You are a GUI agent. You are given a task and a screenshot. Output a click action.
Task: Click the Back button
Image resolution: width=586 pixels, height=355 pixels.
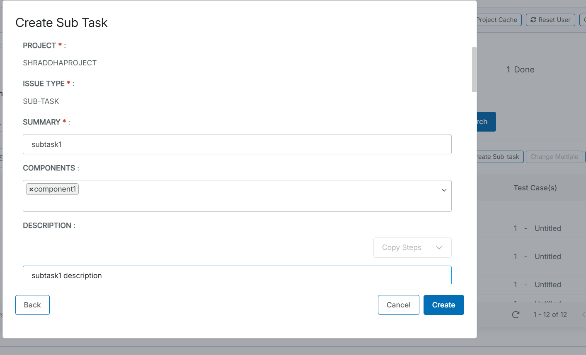pos(32,305)
